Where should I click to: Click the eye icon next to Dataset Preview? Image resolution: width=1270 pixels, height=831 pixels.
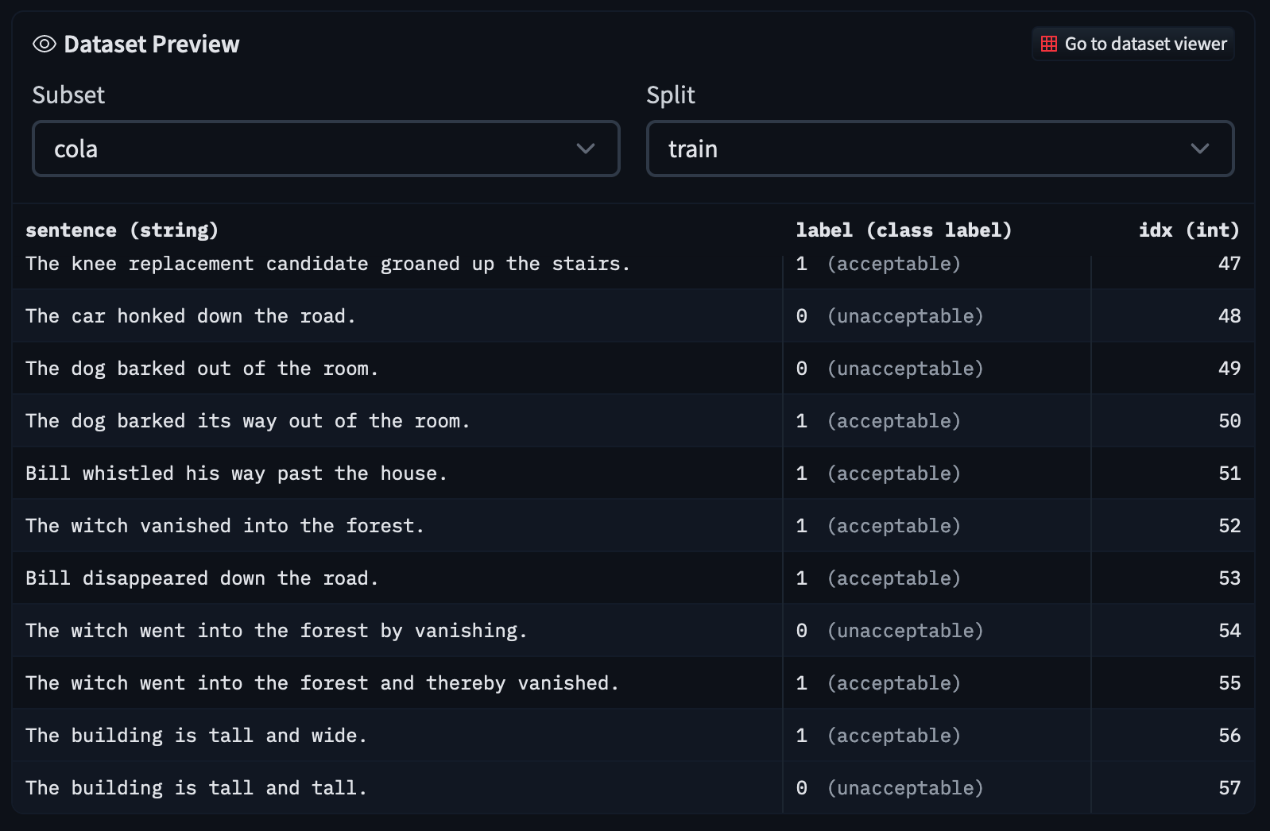pos(43,44)
